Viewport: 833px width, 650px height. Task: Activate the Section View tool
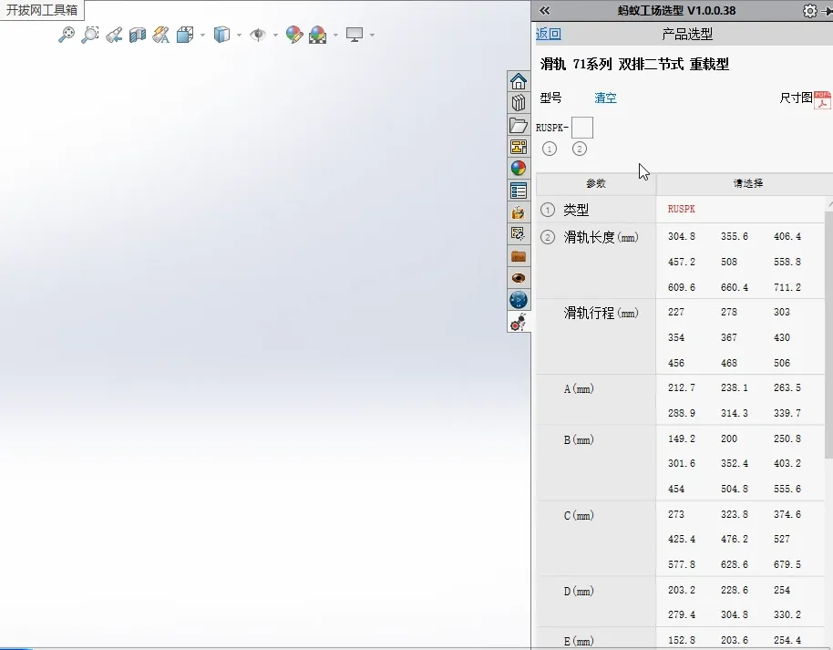[137, 35]
